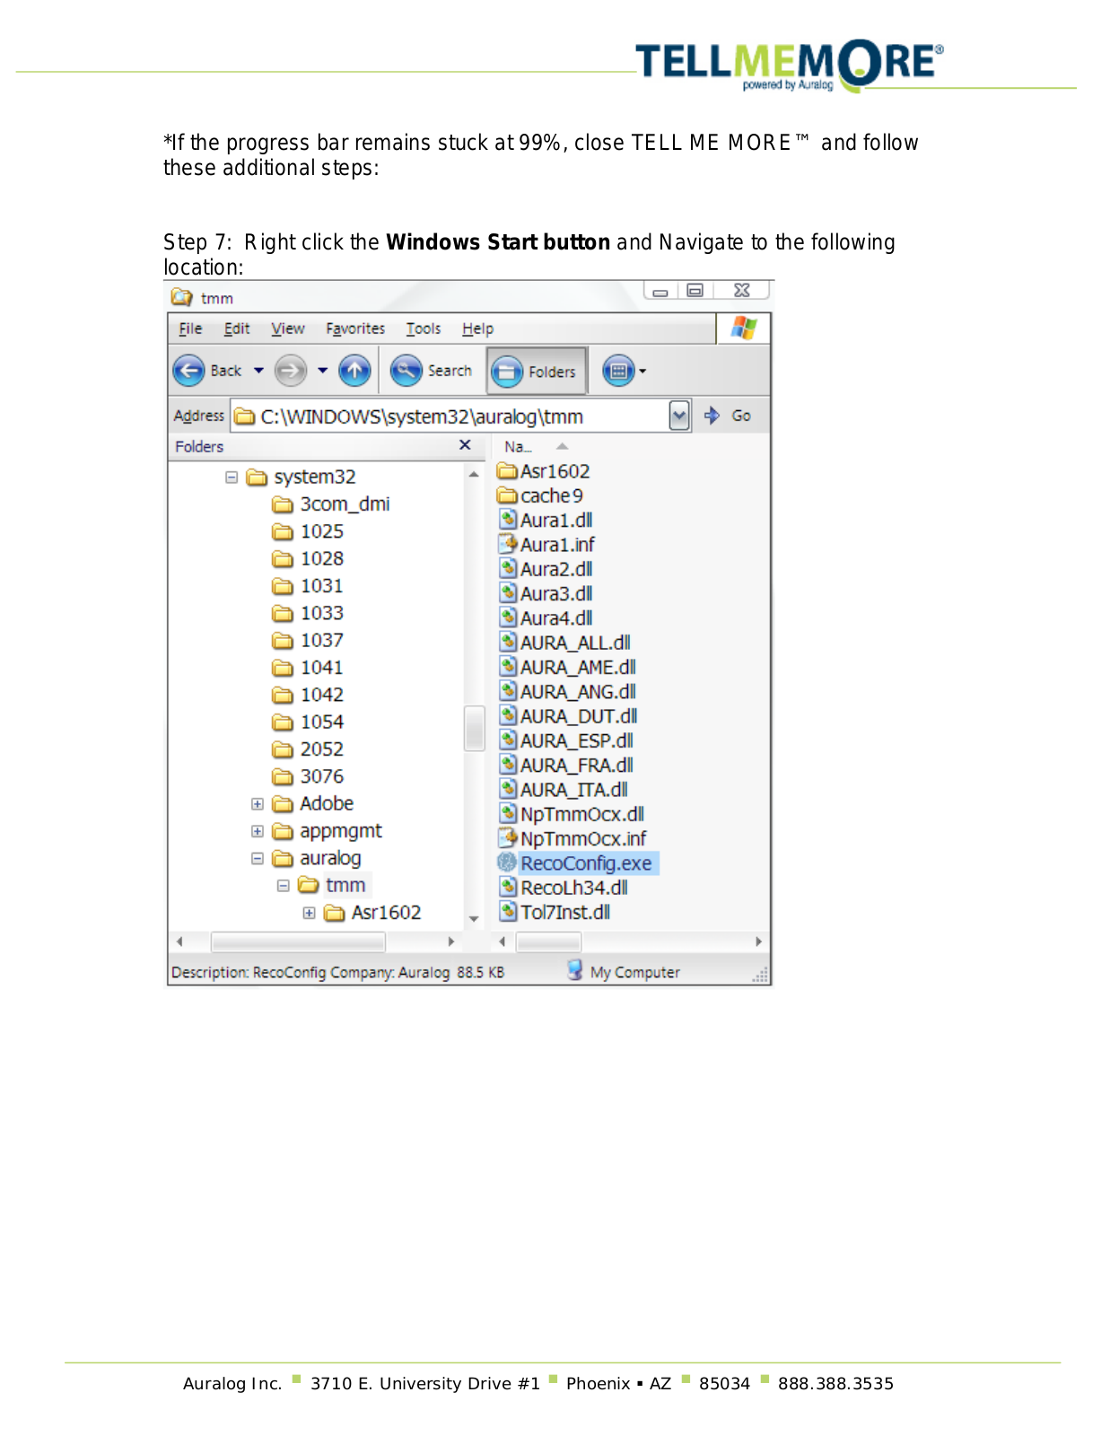Select the Aura1.inf file icon
The height and width of the screenshot is (1436, 1110).
(508, 544)
